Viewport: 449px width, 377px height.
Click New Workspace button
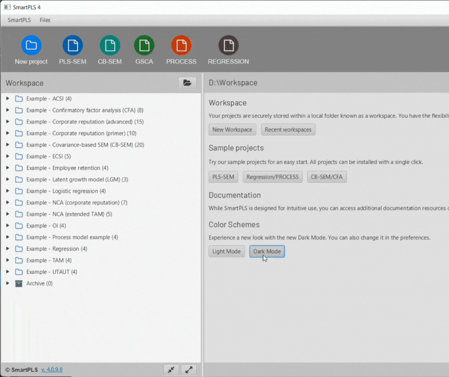click(x=232, y=130)
